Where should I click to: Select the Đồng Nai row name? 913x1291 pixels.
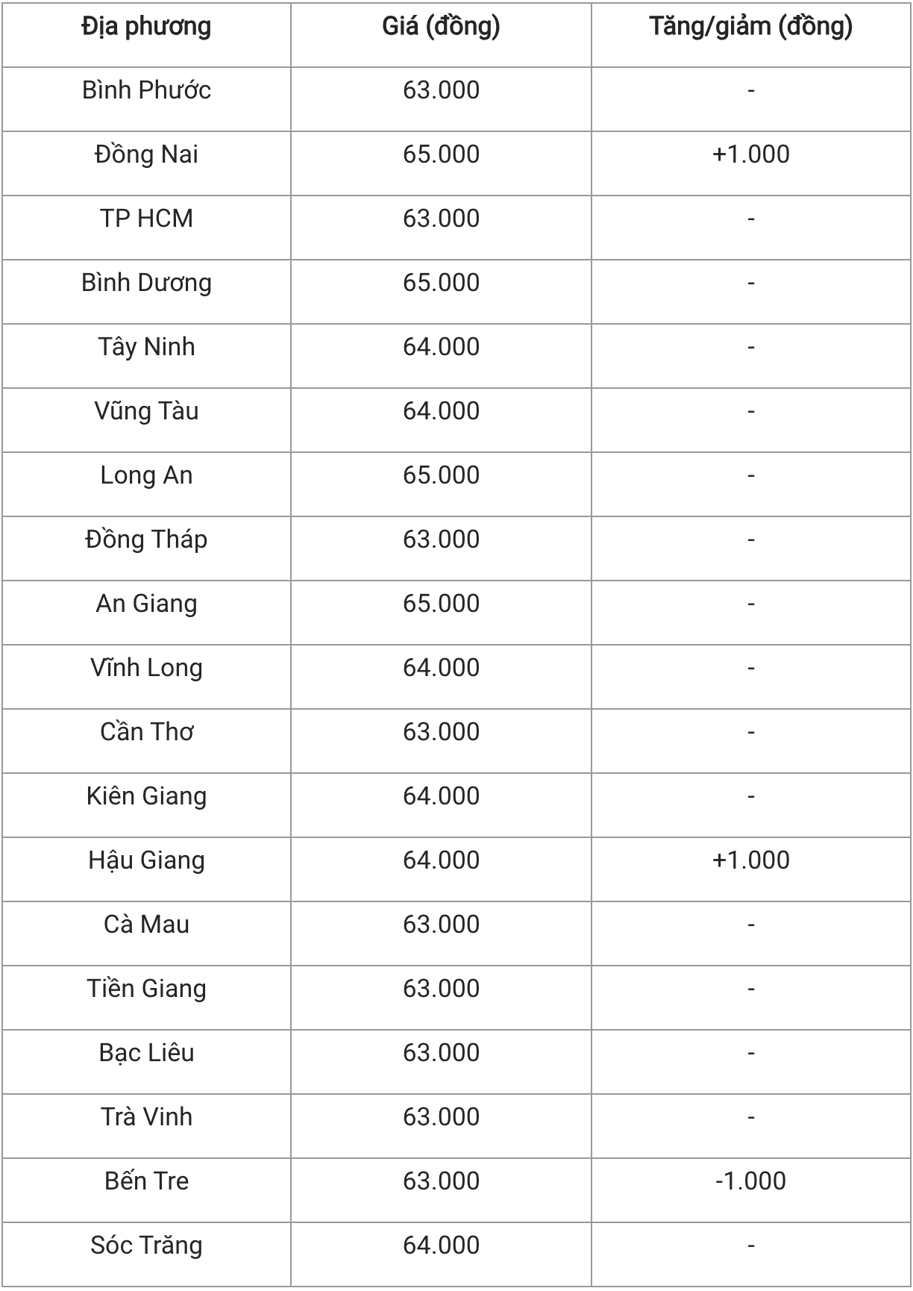(146, 154)
